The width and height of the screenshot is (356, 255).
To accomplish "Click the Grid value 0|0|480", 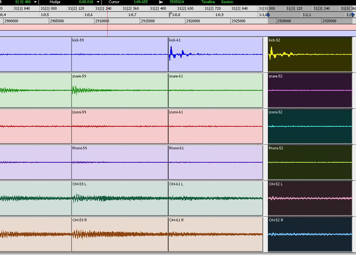I will click(23, 2).
